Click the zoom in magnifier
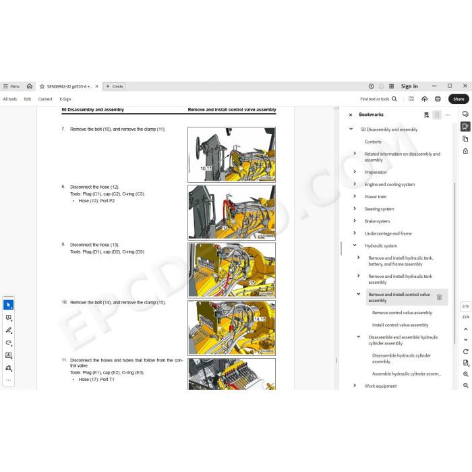 [x=465, y=374]
